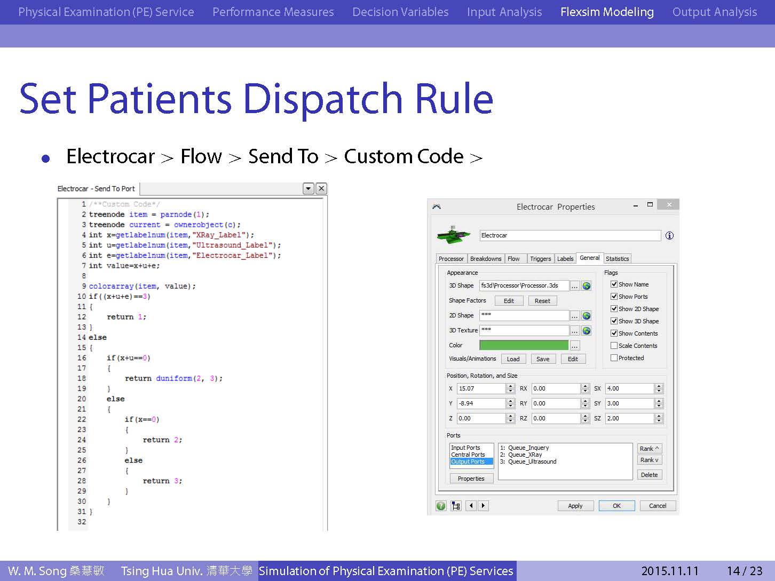Click the globe icon next to 3D Shape
The image size is (775, 581).
coord(587,286)
